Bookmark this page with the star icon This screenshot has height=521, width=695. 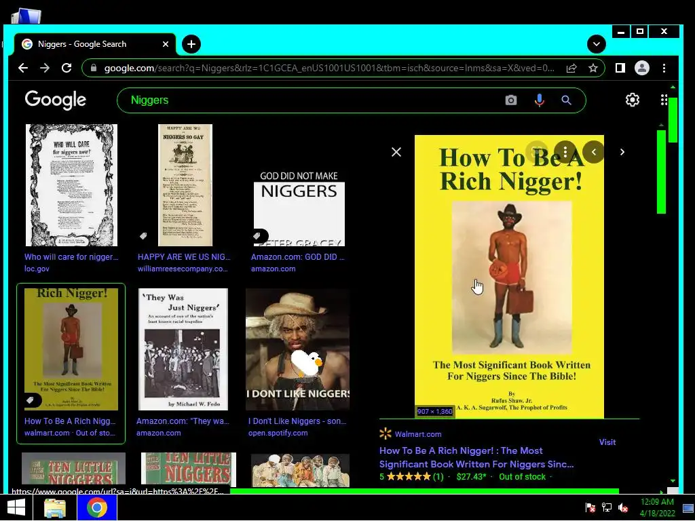click(x=593, y=68)
